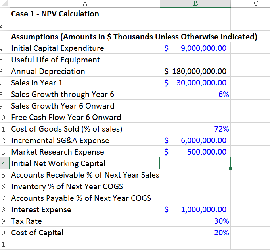The image size is (270, 250).
Task: Select the row header beside Tax Rate
Action: click(5, 221)
